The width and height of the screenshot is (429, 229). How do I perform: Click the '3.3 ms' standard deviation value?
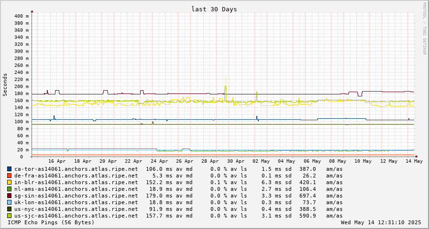point(271,196)
